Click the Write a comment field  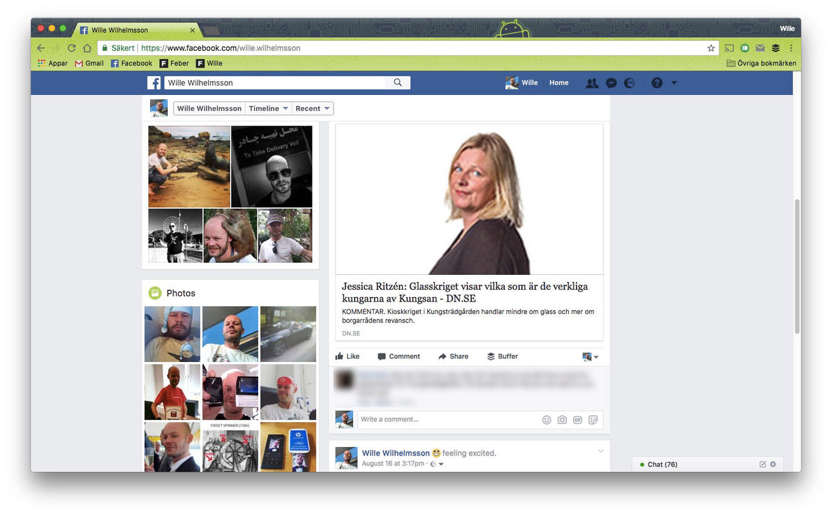(480, 420)
